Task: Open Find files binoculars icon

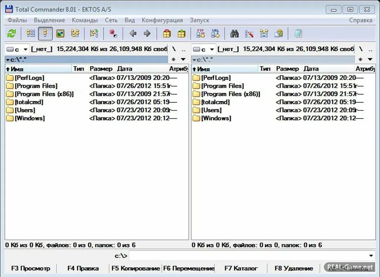Action: [x=235, y=33]
